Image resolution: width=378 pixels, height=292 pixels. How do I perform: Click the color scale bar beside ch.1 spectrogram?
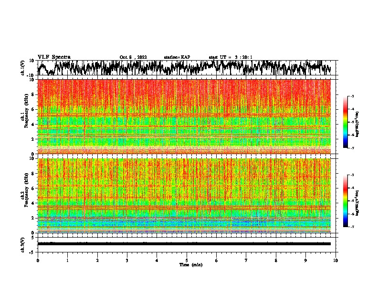click(346, 122)
